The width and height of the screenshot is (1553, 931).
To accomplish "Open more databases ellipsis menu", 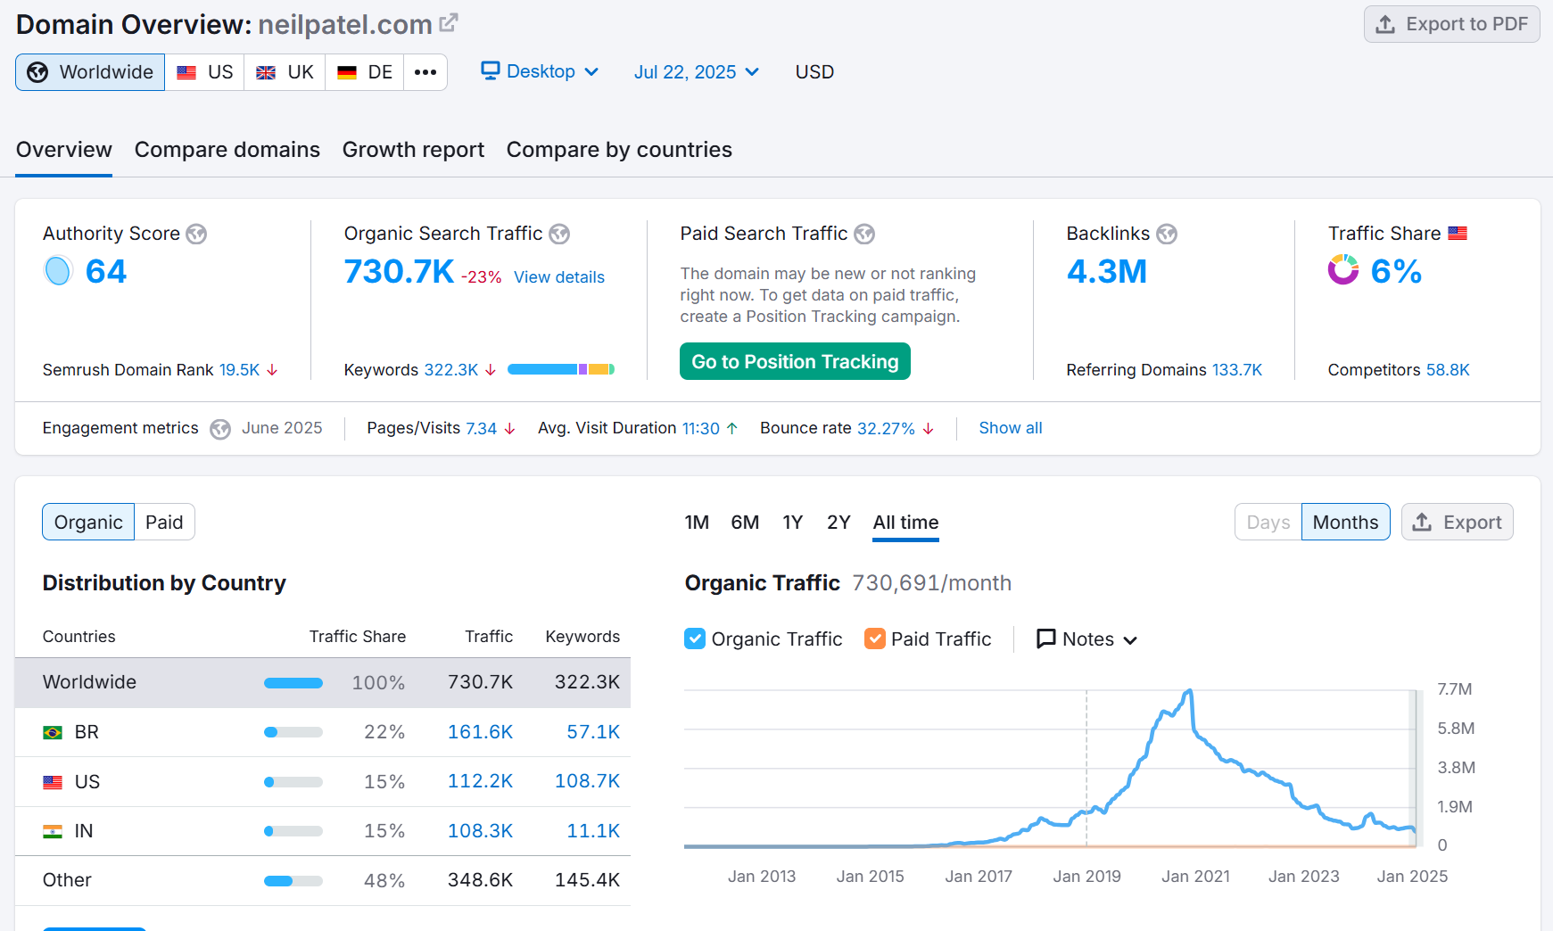I will (x=425, y=72).
